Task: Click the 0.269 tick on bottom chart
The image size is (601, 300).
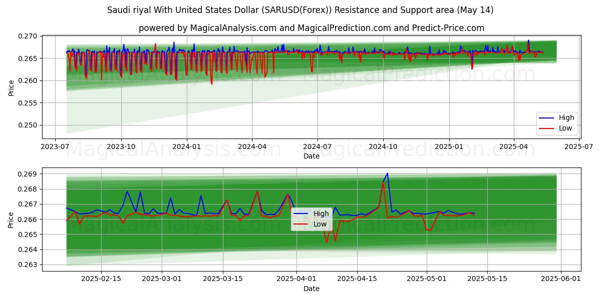Action: pos(28,174)
